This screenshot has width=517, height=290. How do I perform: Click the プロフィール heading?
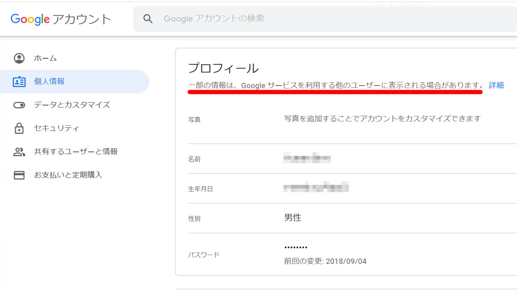click(x=223, y=68)
